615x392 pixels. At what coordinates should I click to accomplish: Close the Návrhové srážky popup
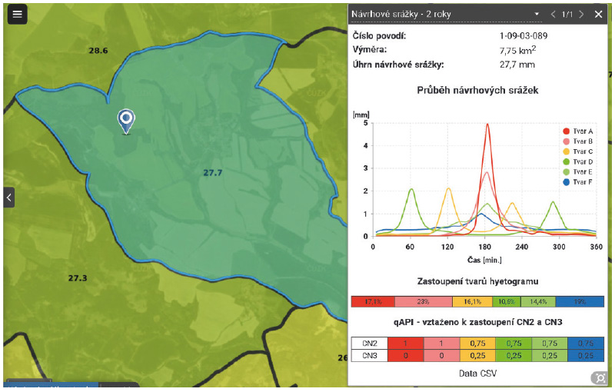coord(599,15)
